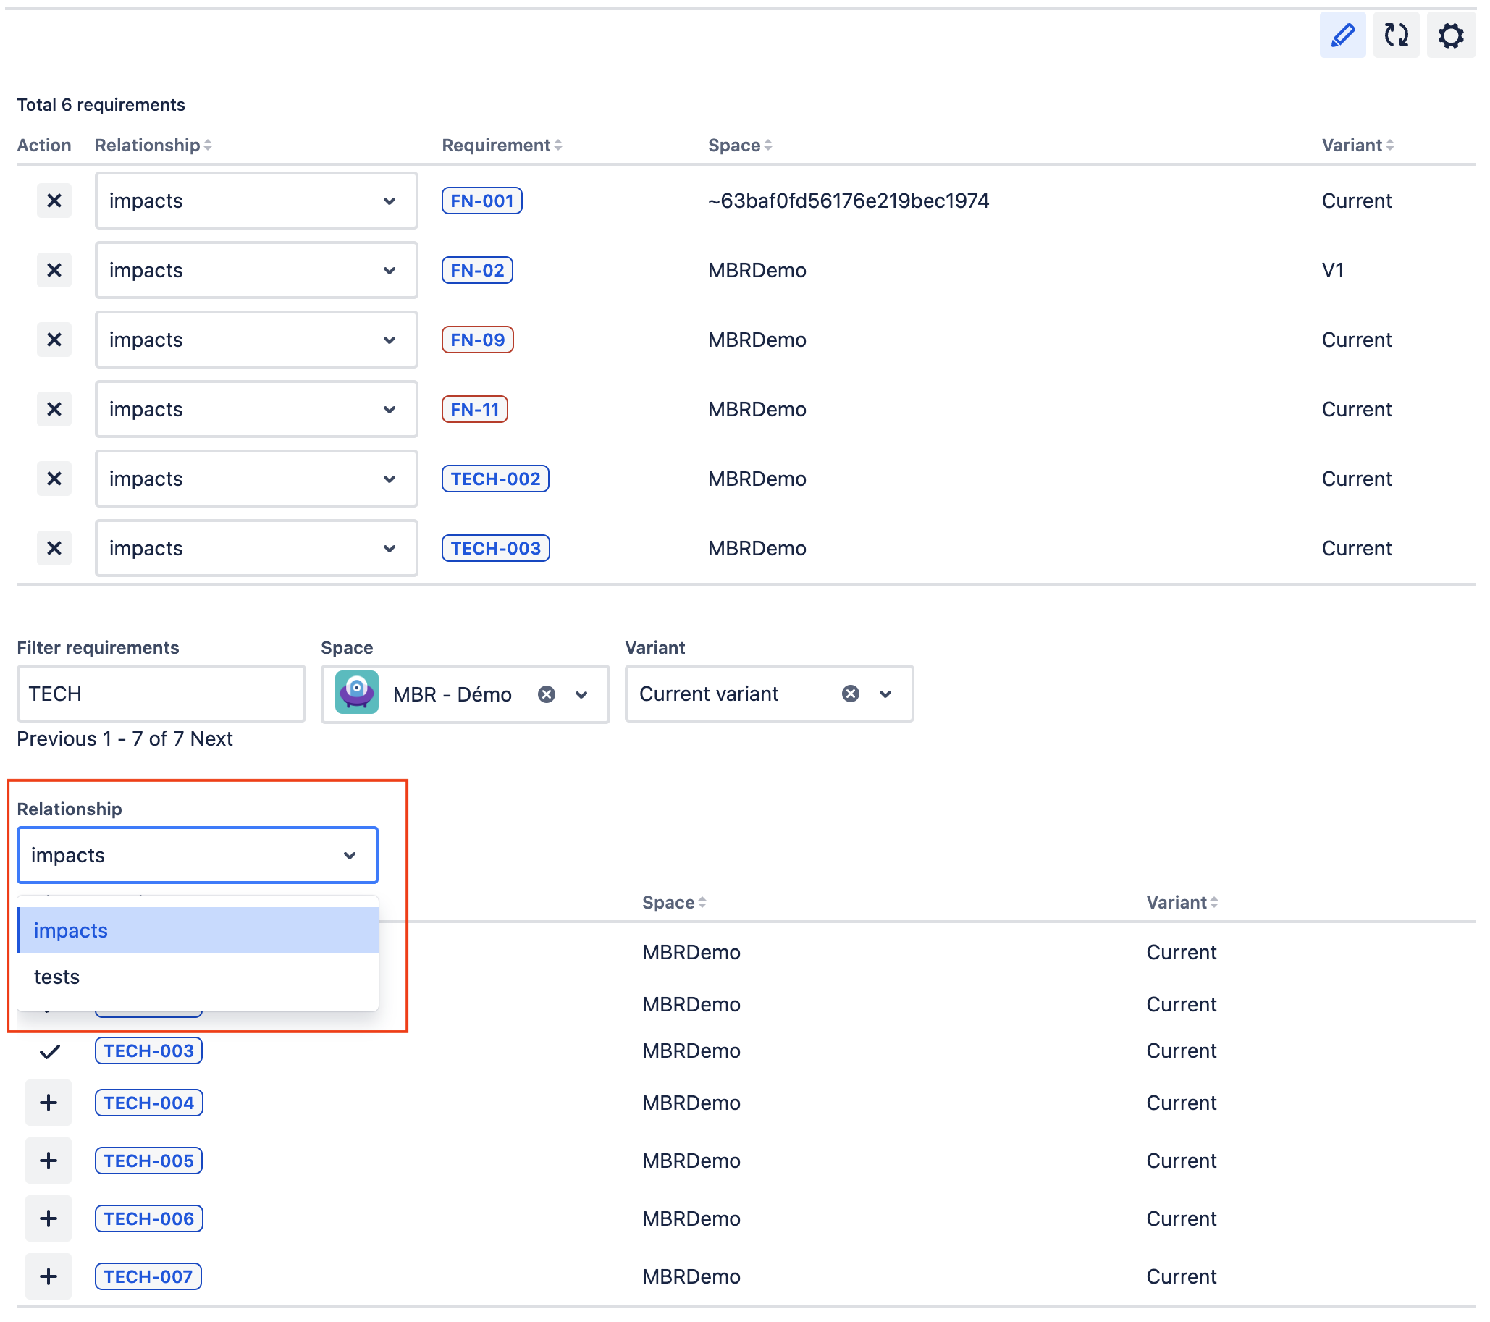Remove the TECH-002 relationship row
Viewport: 1490px width, 1322px height.
coord(54,478)
